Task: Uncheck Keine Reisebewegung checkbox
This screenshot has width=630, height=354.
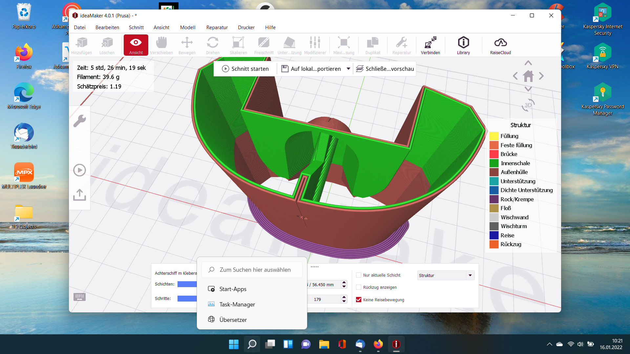Action: coord(359,300)
